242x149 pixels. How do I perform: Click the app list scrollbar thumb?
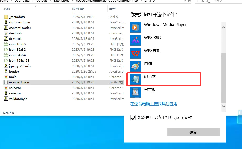(x=223, y=78)
